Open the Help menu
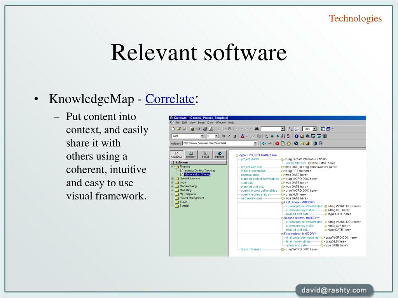 [231, 123]
